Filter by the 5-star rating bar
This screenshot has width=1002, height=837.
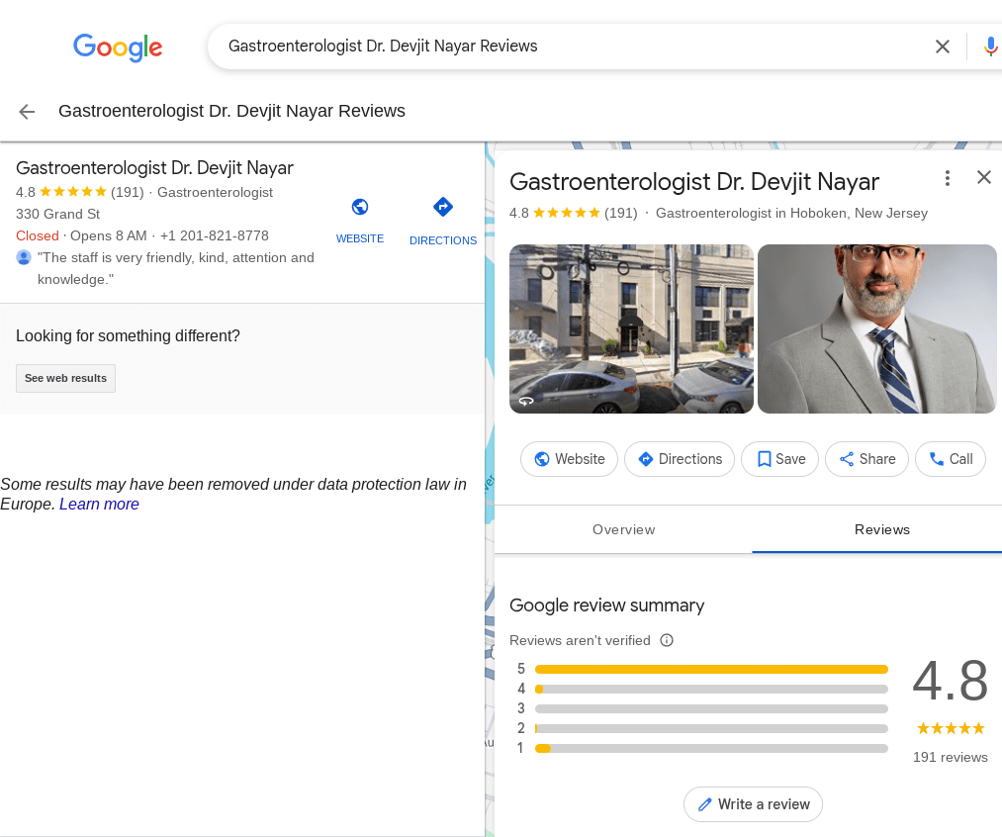coord(710,669)
